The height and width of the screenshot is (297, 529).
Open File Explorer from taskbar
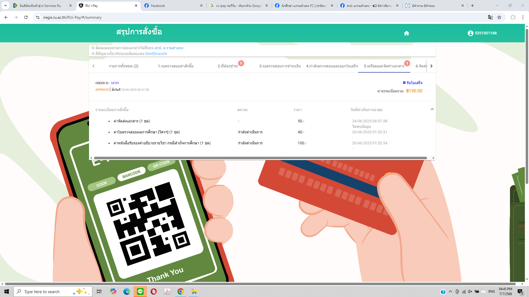tap(194, 291)
